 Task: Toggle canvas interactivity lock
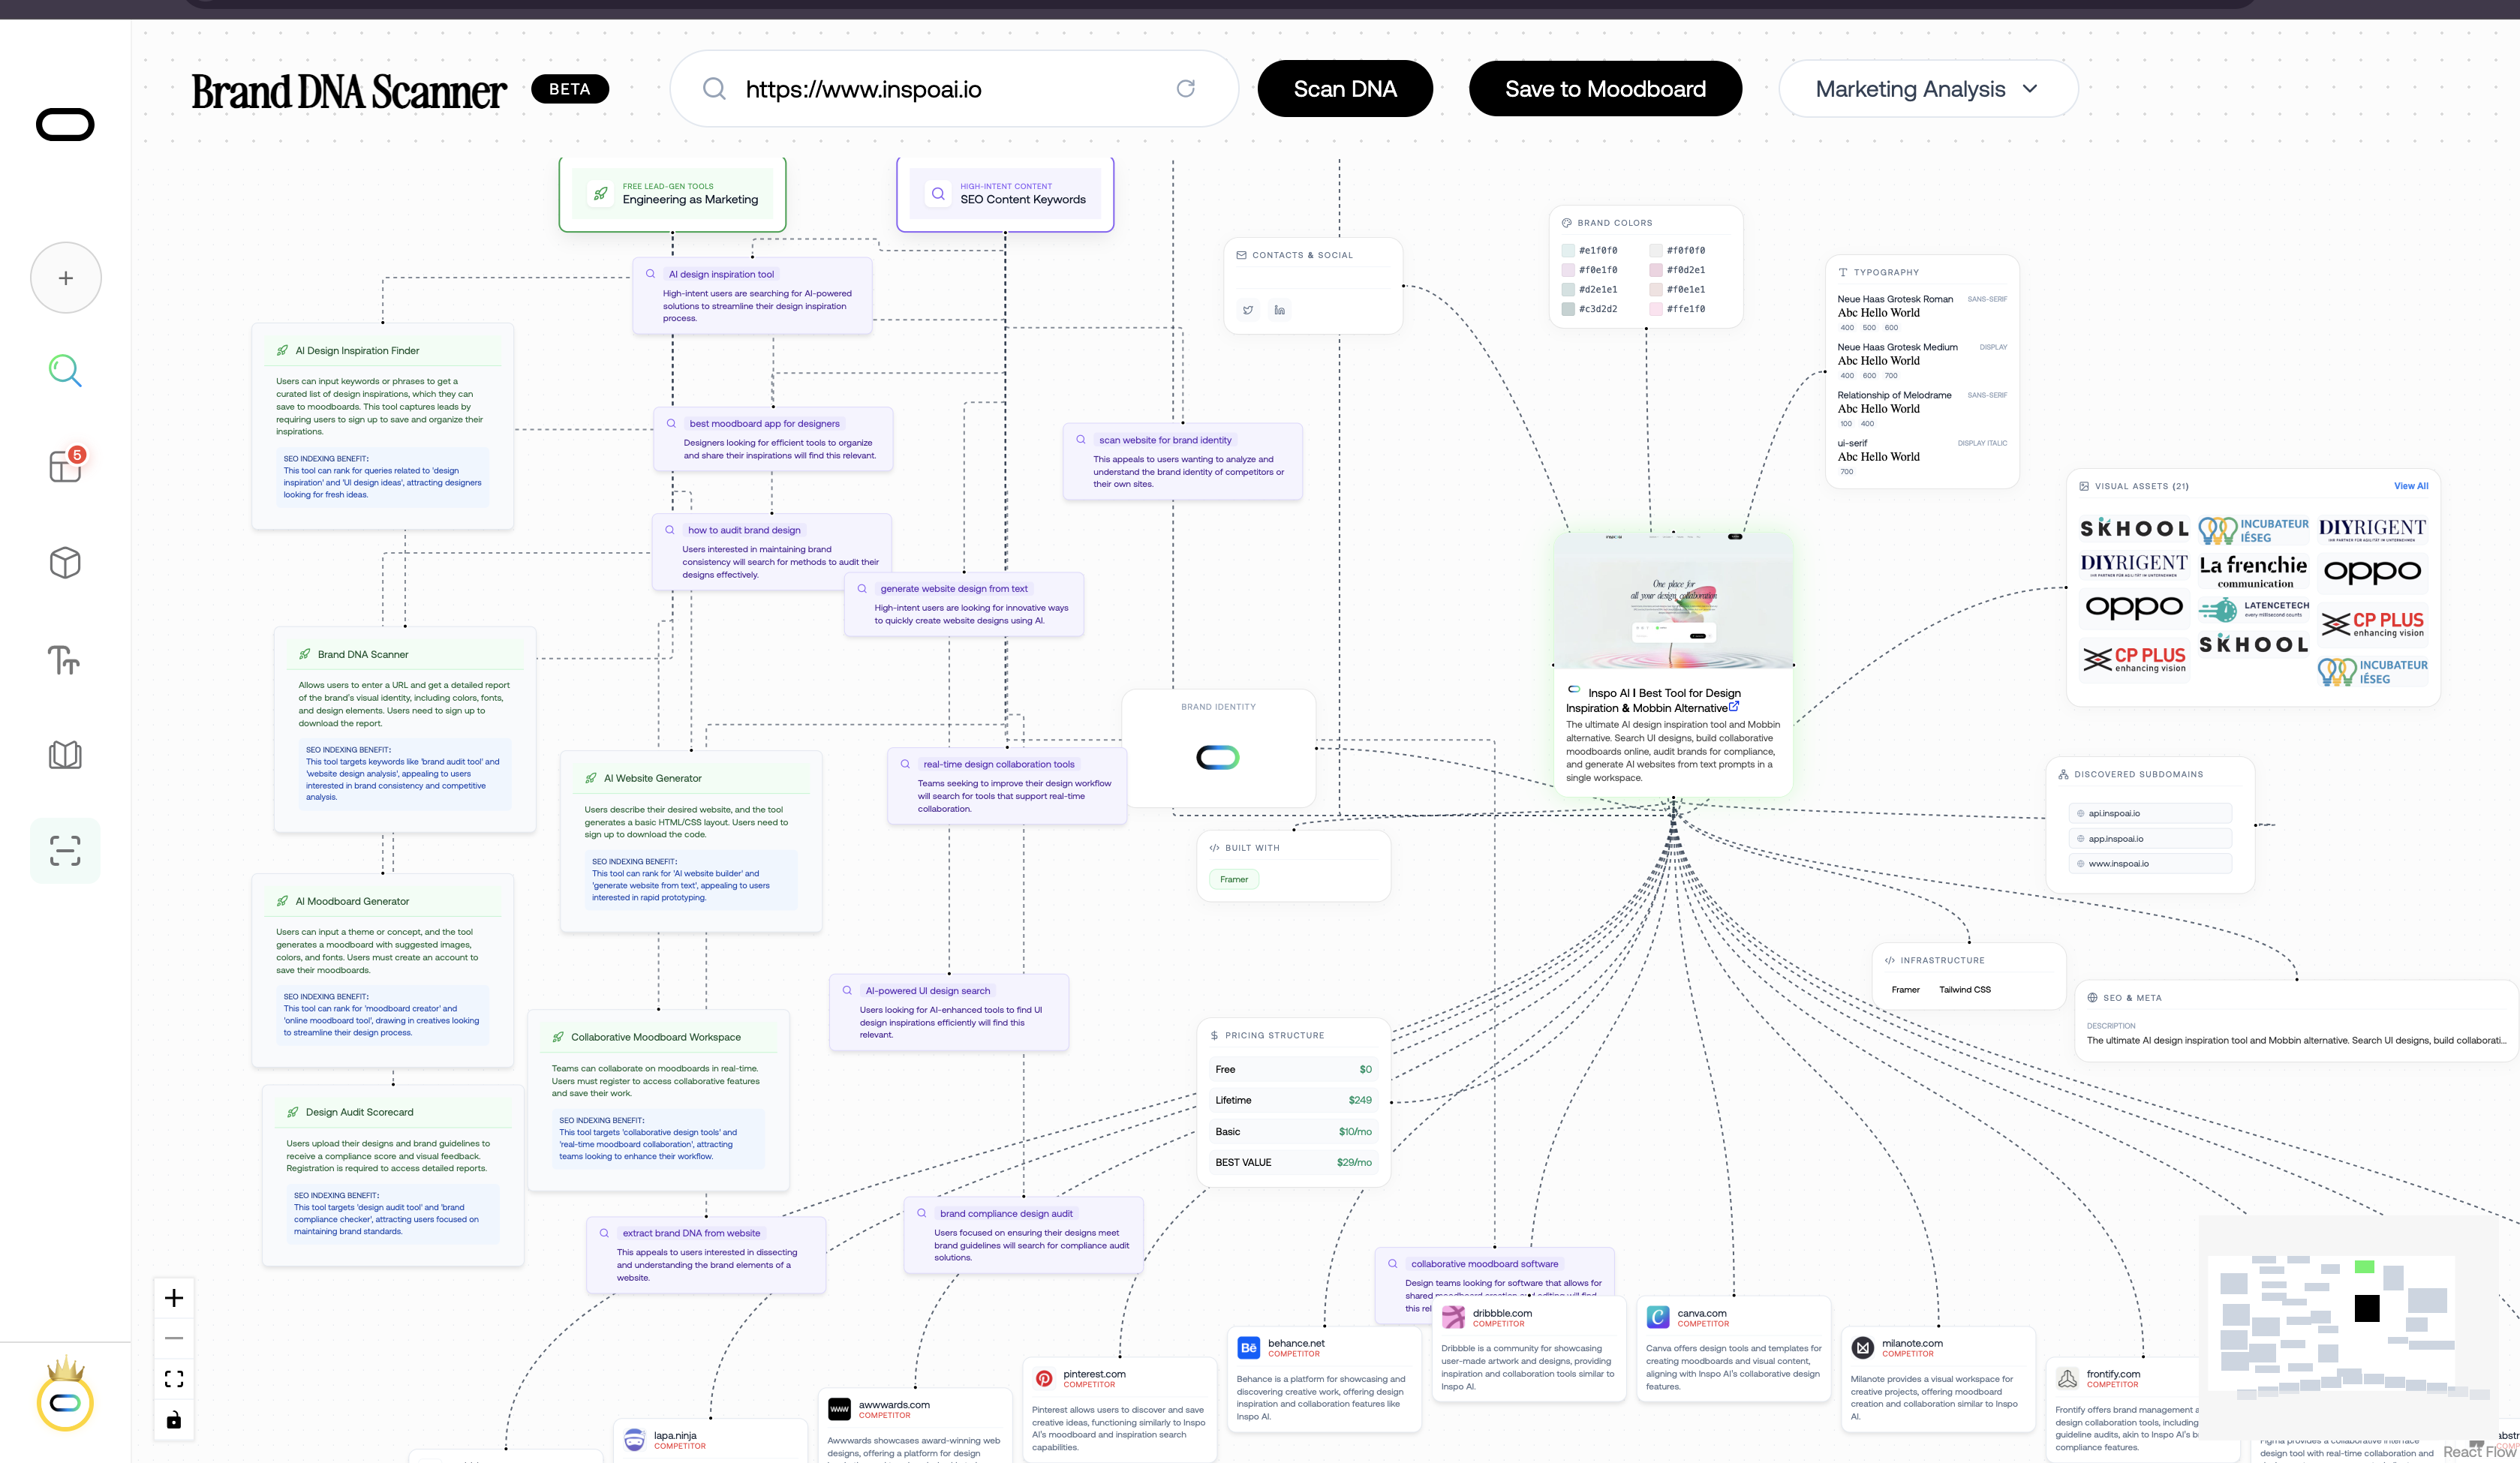[174, 1420]
